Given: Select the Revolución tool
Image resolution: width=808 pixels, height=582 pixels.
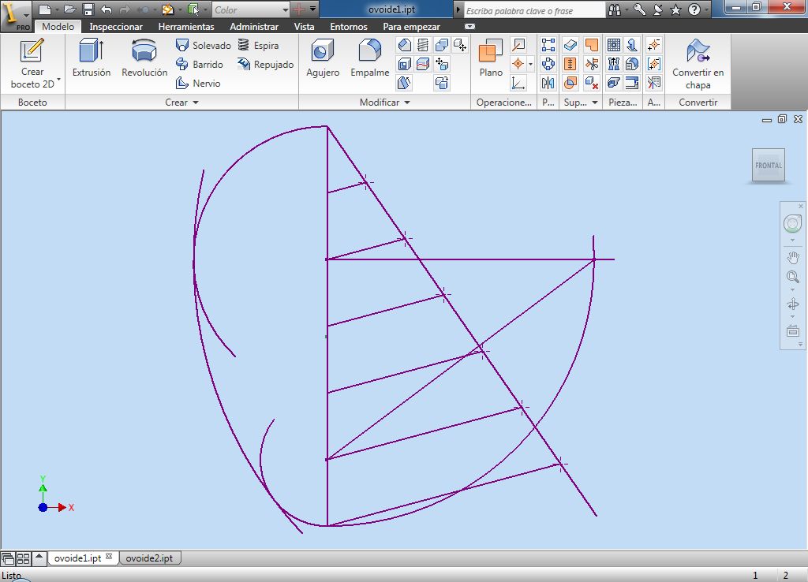Looking at the screenshot, I should [x=144, y=58].
